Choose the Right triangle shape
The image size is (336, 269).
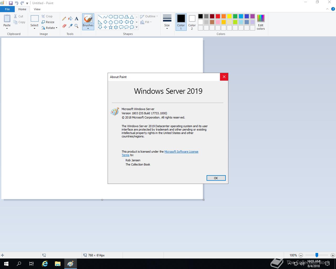[x=100, y=22]
